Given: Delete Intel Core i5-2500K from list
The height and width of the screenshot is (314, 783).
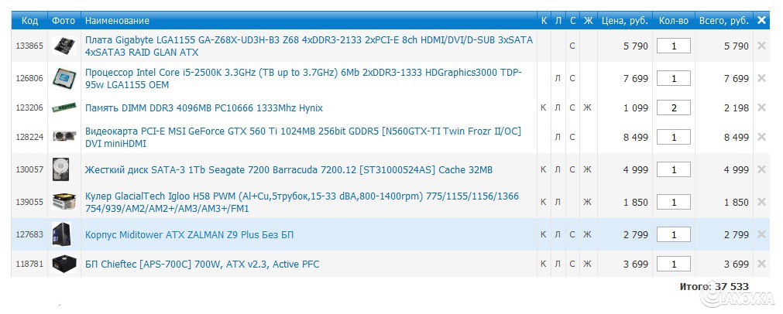Looking at the screenshot, I should coord(761,78).
